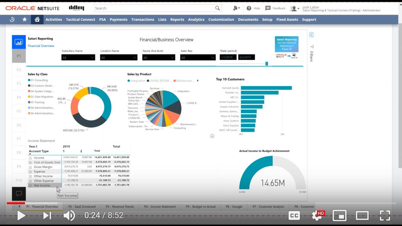Expand the Cost of Goods Sold row
The height and width of the screenshot is (226, 402).
tap(30, 163)
